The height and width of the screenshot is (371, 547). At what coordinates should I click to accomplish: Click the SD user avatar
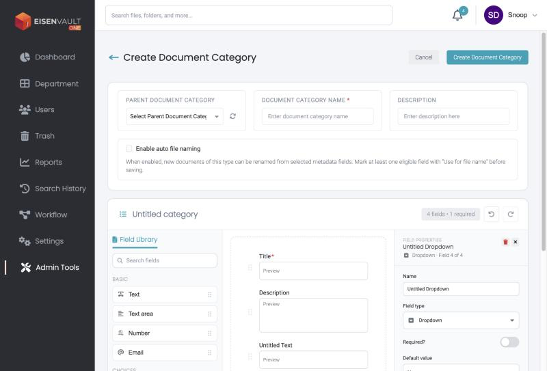point(493,15)
